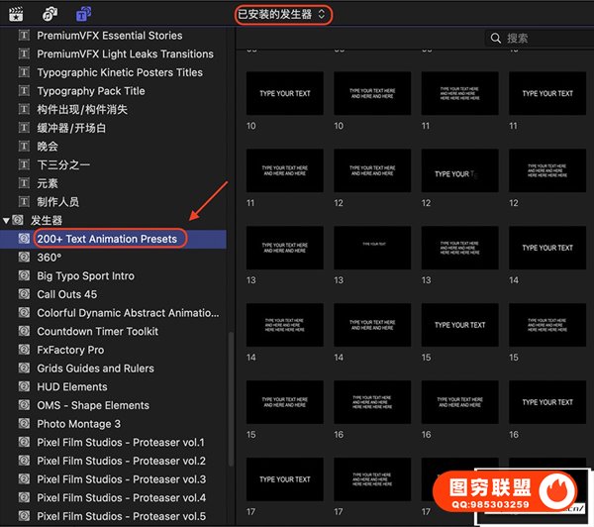The width and height of the screenshot is (594, 527).
Task: Select the first preset thumbnail labeled 10
Action: click(284, 94)
